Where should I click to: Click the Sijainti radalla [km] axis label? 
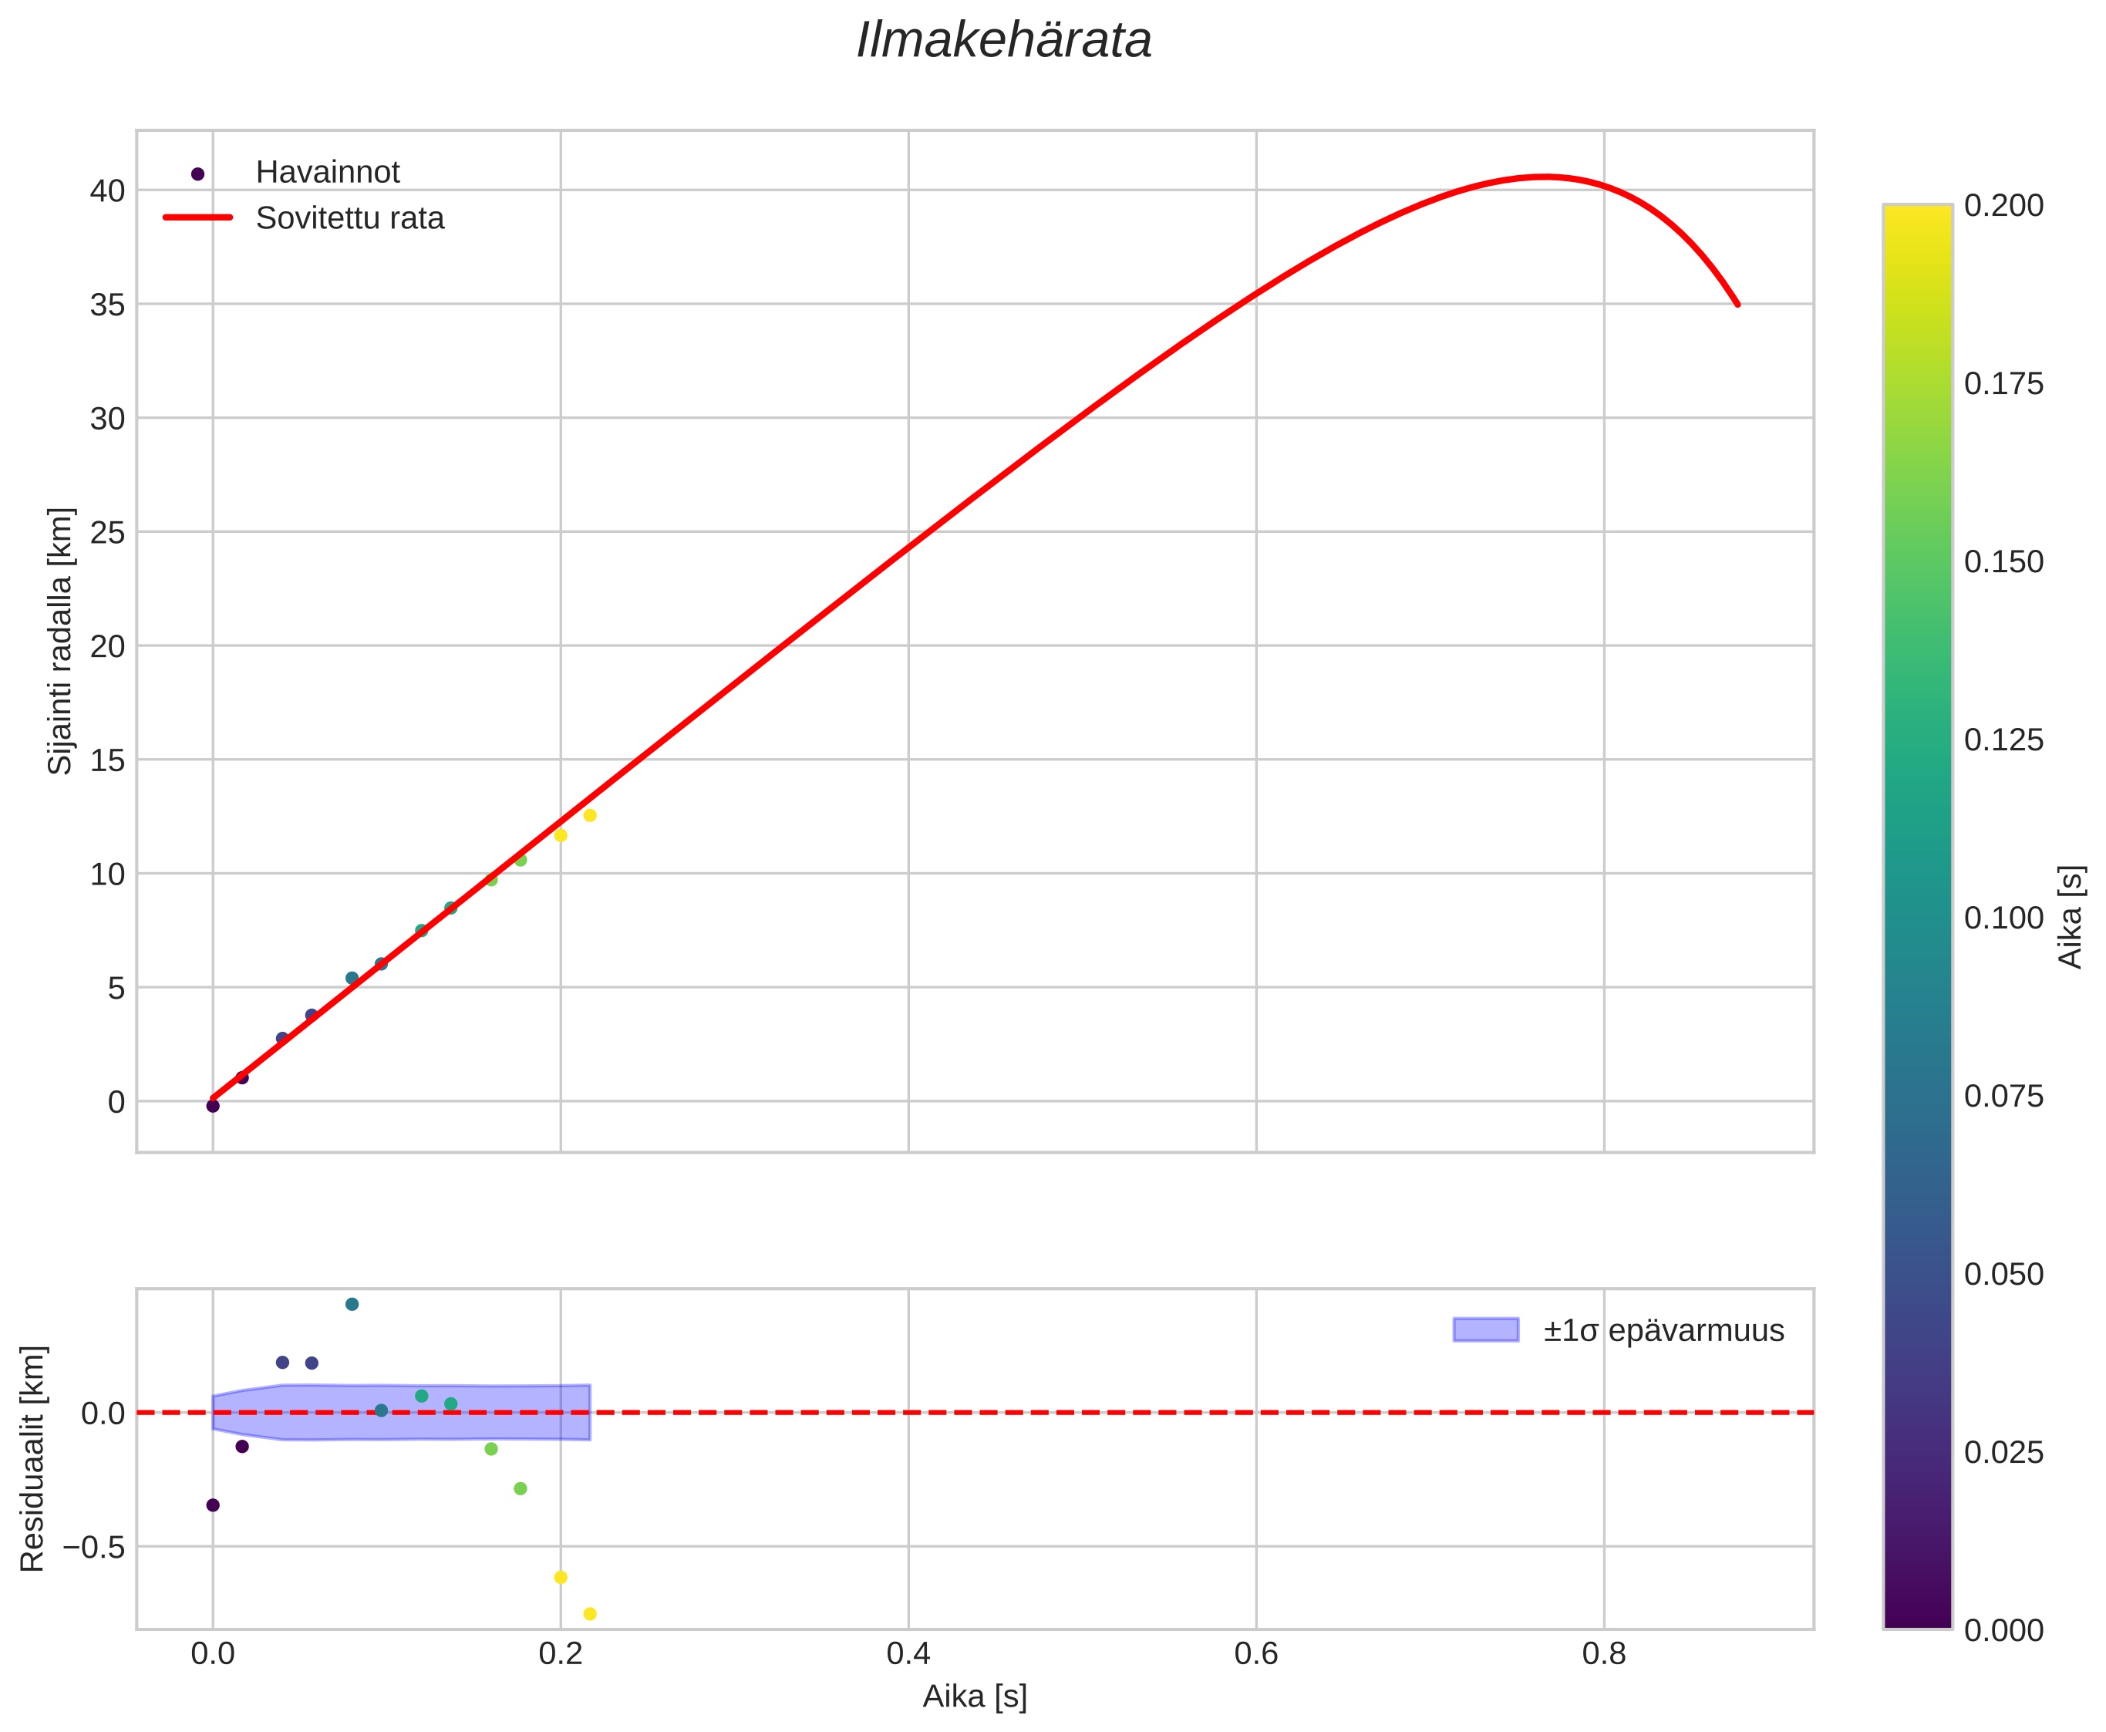60,641
